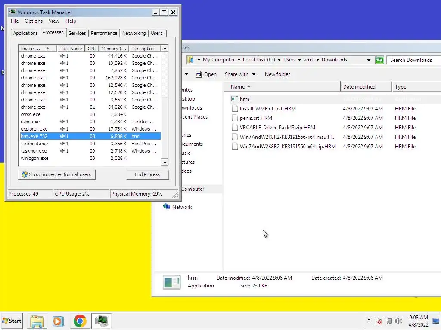The image size is (441, 330).
Task: Click the process list scroll down arrow
Action: pos(165,162)
